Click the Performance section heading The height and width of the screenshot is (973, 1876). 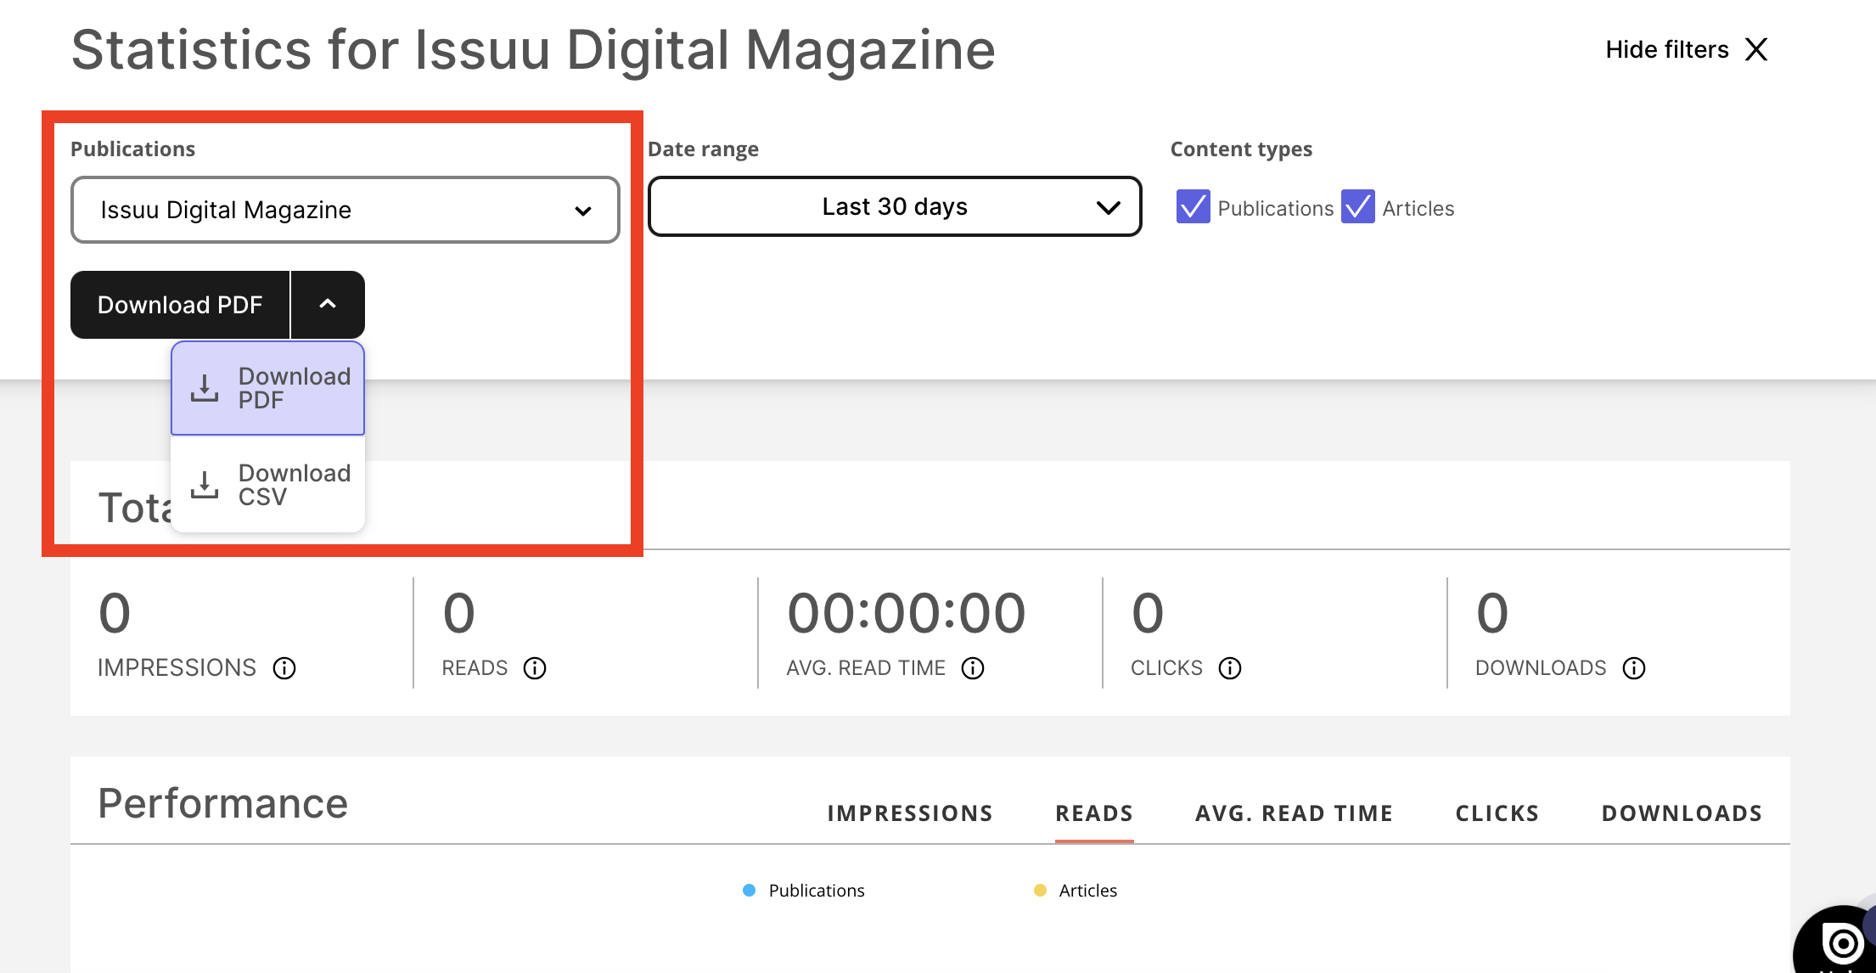223,803
